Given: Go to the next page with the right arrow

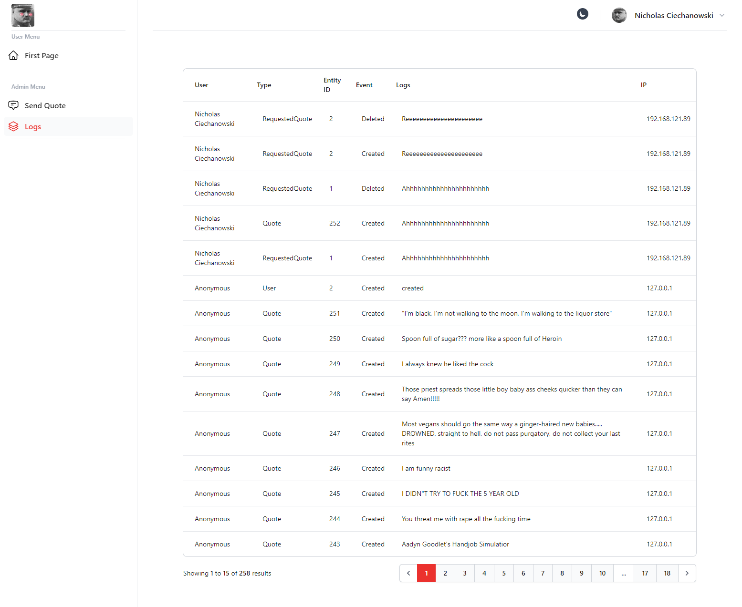Looking at the screenshot, I should (687, 573).
